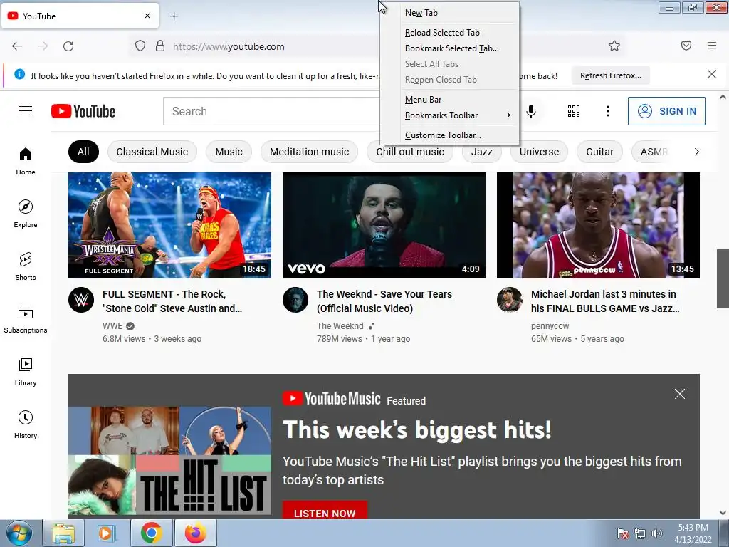Click the volume speaker tray icon
The height and width of the screenshot is (547, 729).
tap(657, 533)
